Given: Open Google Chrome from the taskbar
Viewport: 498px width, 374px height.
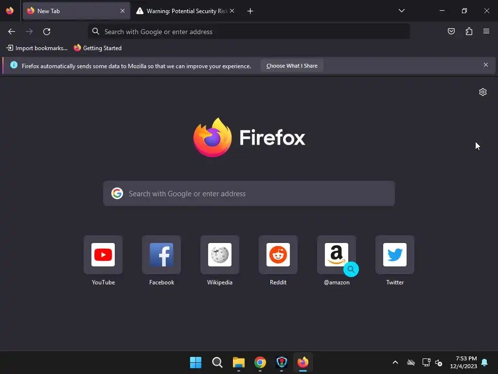Looking at the screenshot, I should [260, 362].
